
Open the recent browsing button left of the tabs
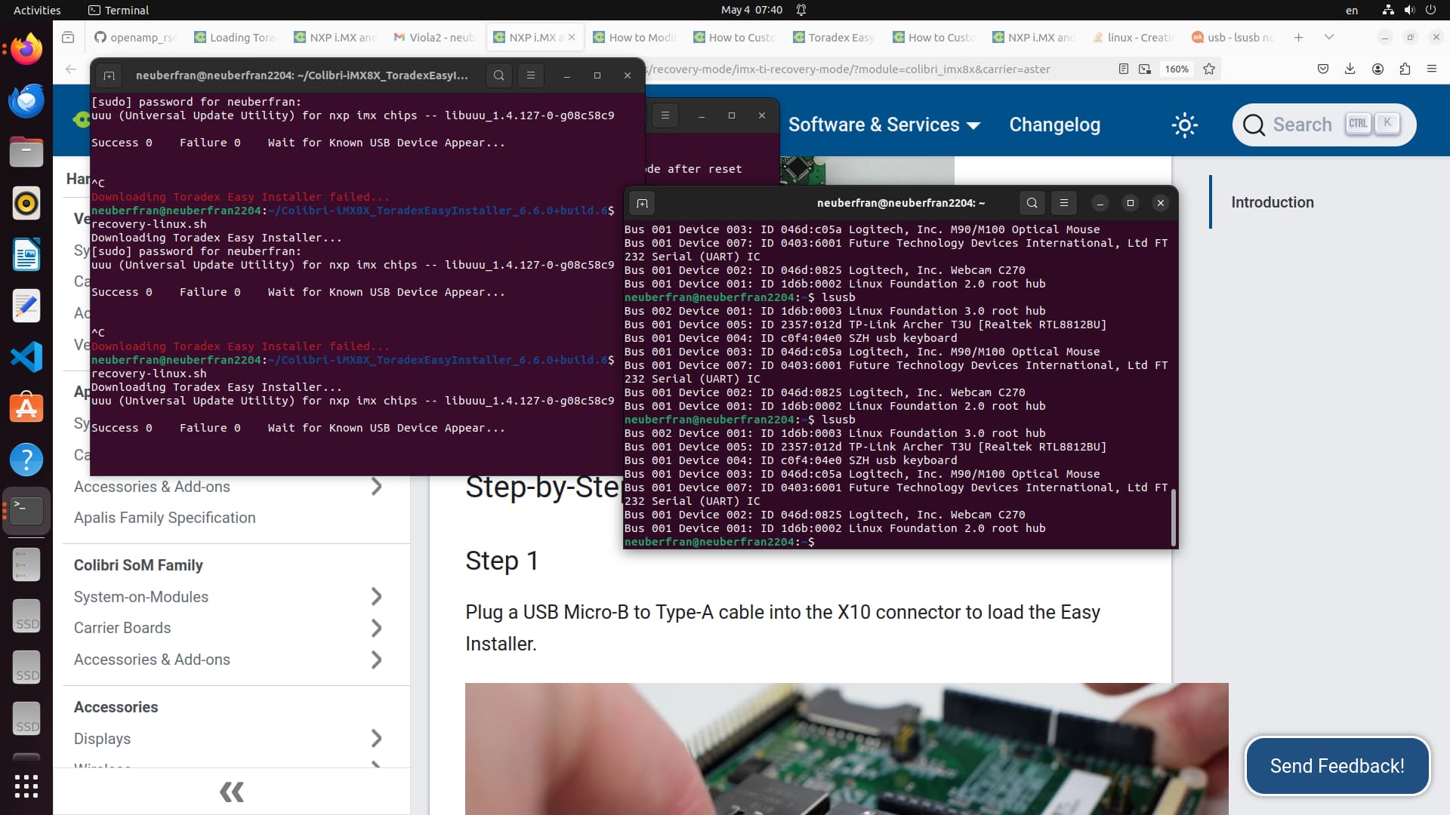coord(68,37)
